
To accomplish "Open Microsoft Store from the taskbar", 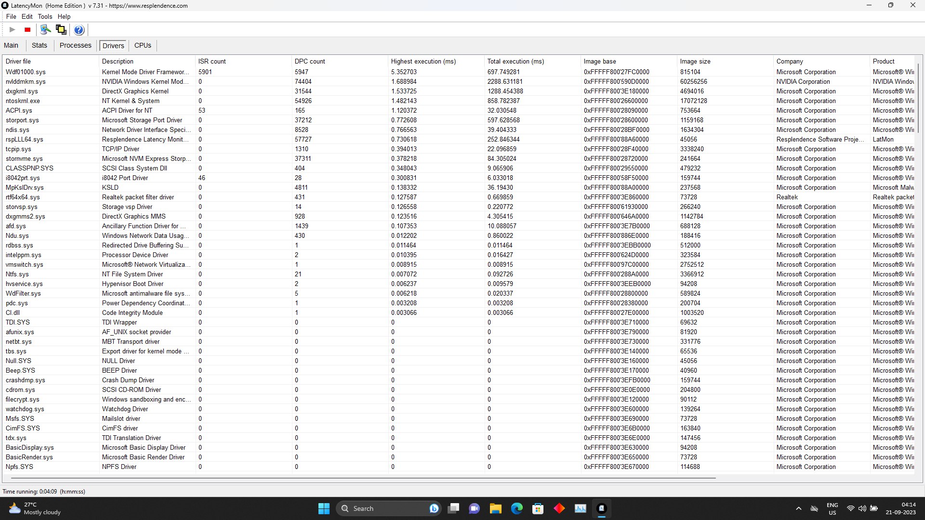I will point(538,508).
